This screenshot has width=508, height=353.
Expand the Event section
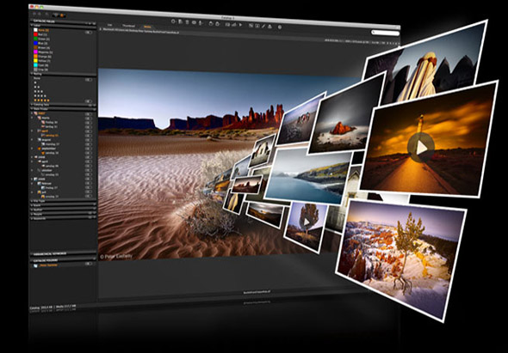coord(32,205)
